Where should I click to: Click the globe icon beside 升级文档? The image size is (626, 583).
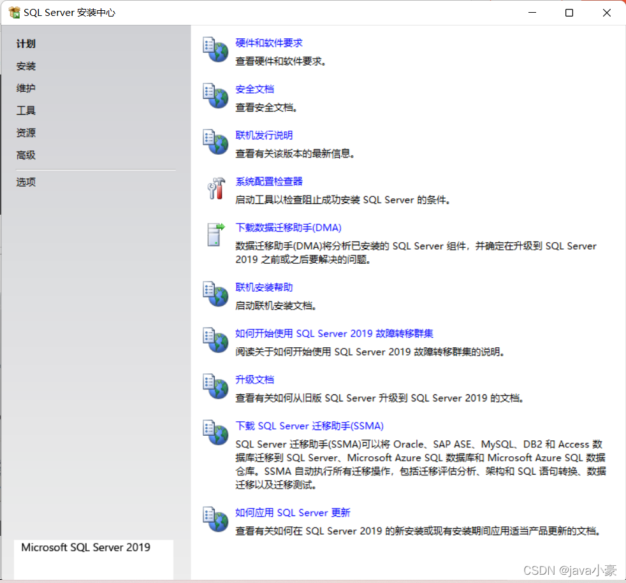(215, 386)
